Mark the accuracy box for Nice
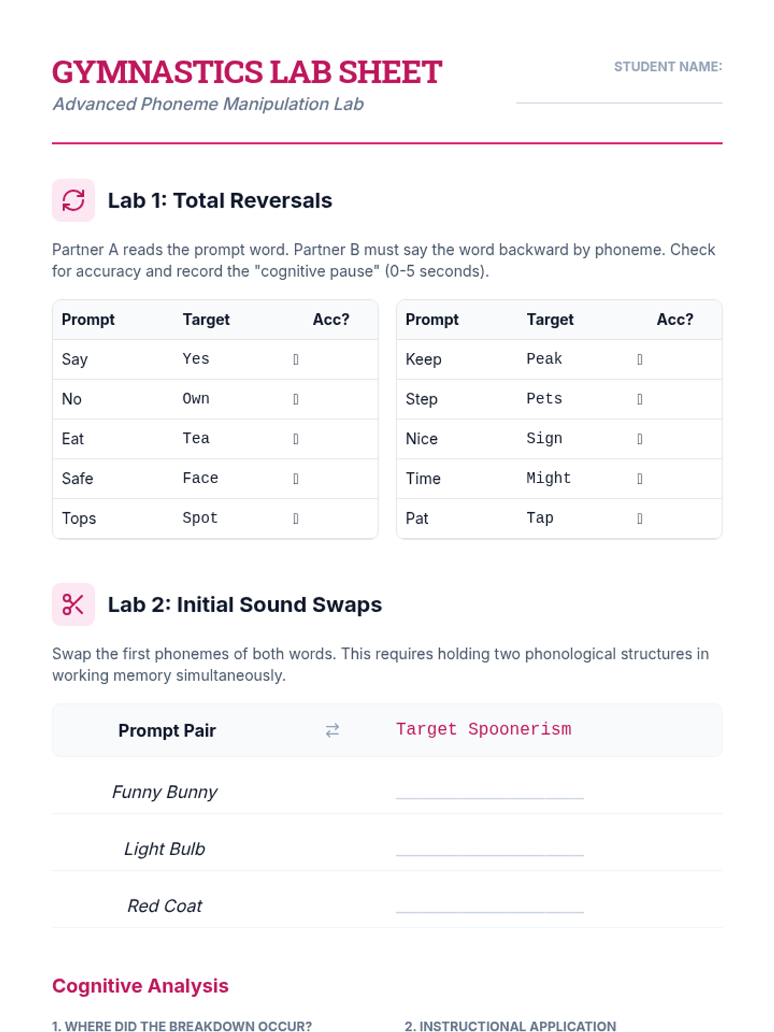 [x=640, y=439]
